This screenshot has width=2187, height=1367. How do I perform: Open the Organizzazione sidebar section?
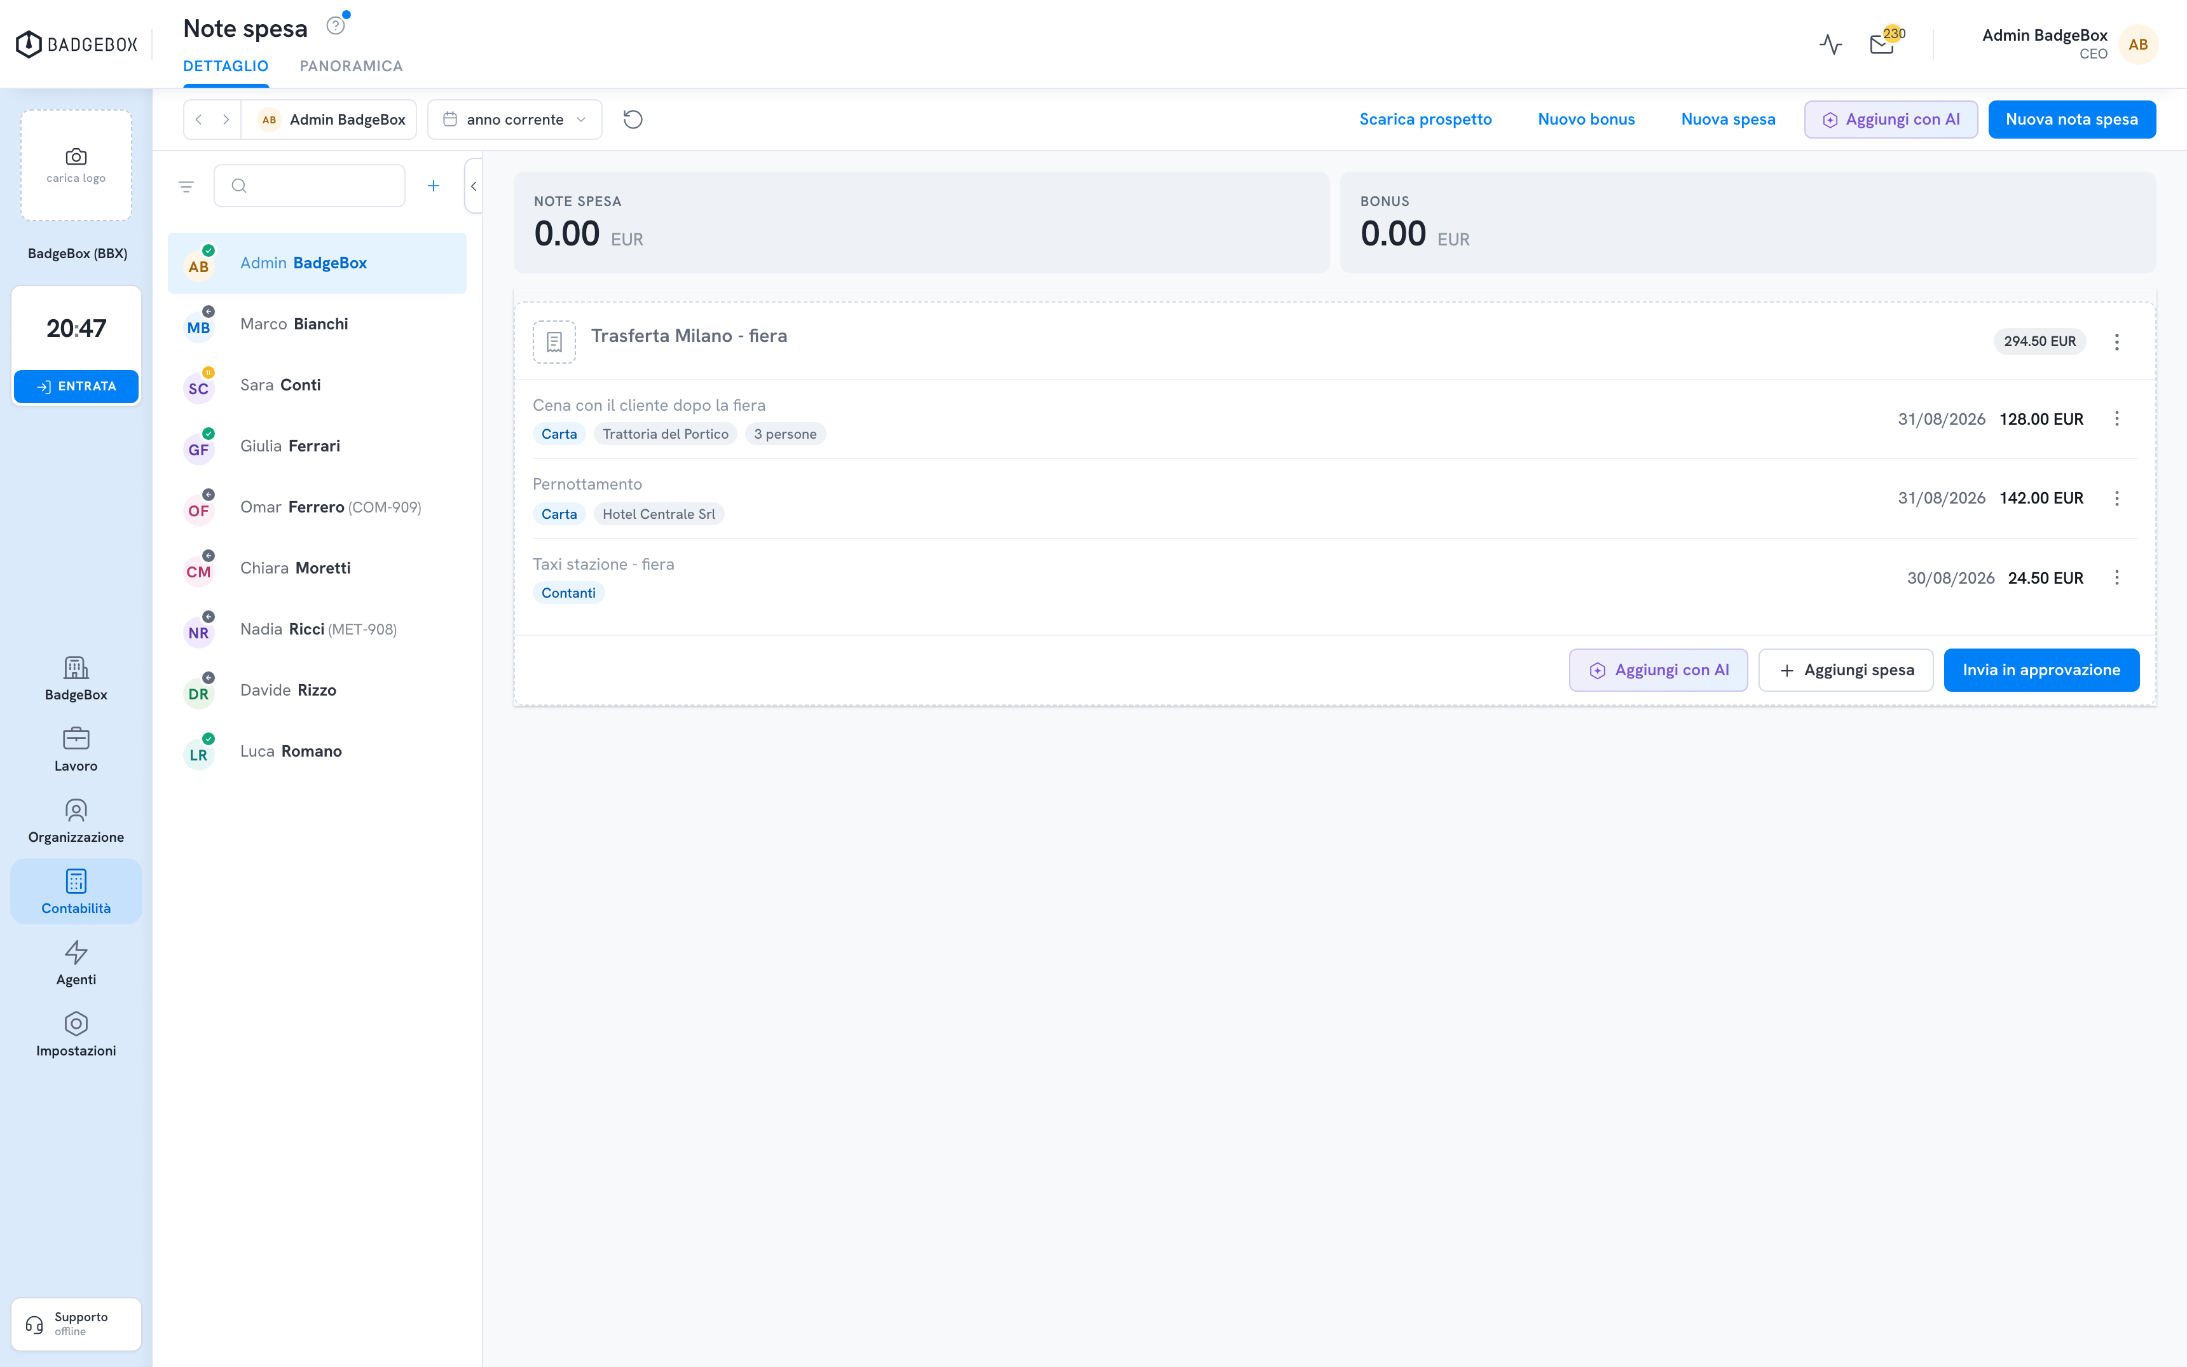pyautogui.click(x=76, y=821)
